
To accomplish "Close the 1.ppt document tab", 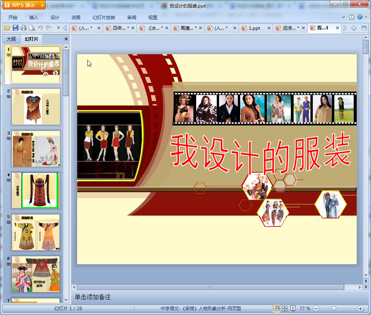I will [x=269, y=28].
